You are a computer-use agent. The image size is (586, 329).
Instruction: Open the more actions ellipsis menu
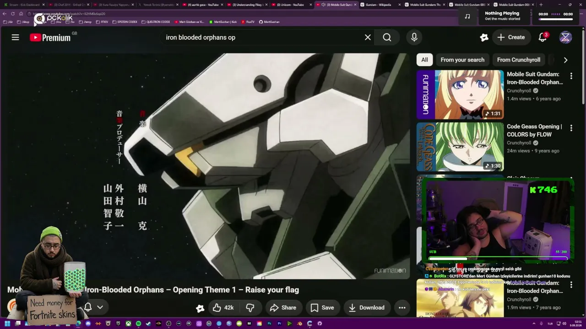point(402,308)
